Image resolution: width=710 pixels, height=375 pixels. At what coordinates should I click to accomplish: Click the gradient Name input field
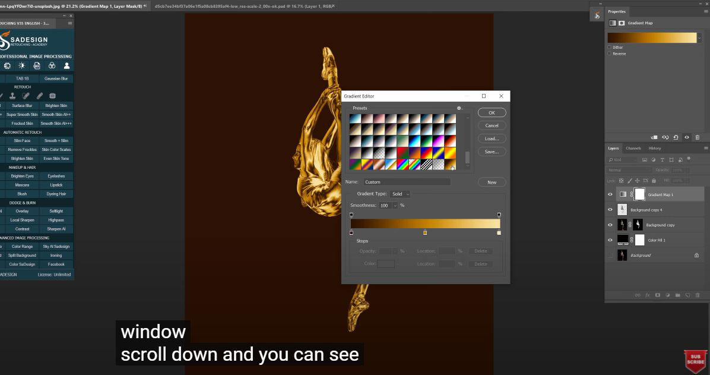tap(407, 182)
